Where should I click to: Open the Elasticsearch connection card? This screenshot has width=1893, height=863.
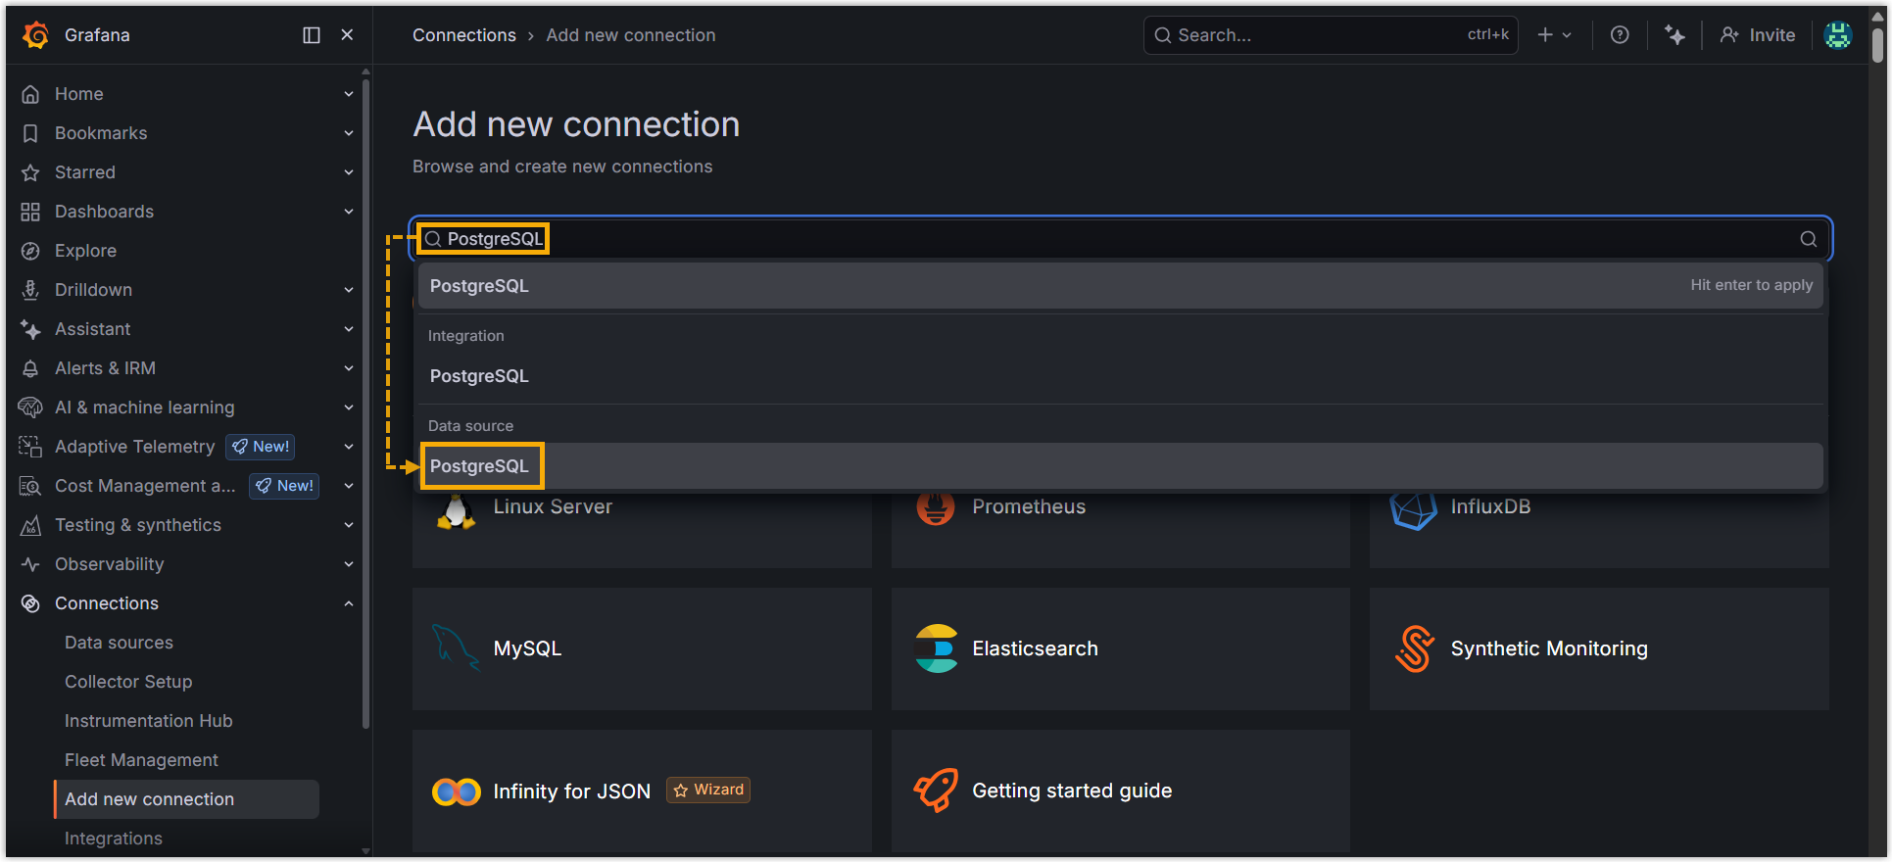point(1120,648)
